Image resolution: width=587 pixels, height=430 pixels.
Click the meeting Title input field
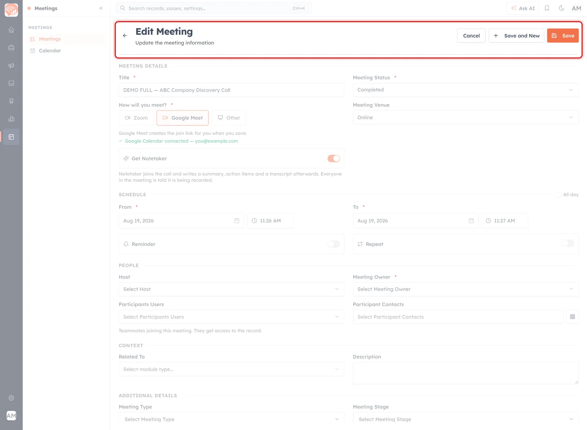(231, 90)
